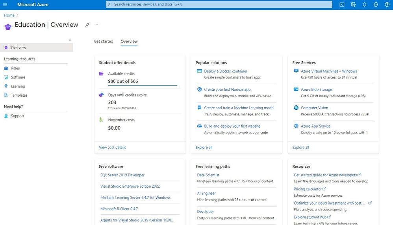Viewport: 393px width, 225px height.
Task: Open the AI Engineer learning path
Action: tap(206, 193)
